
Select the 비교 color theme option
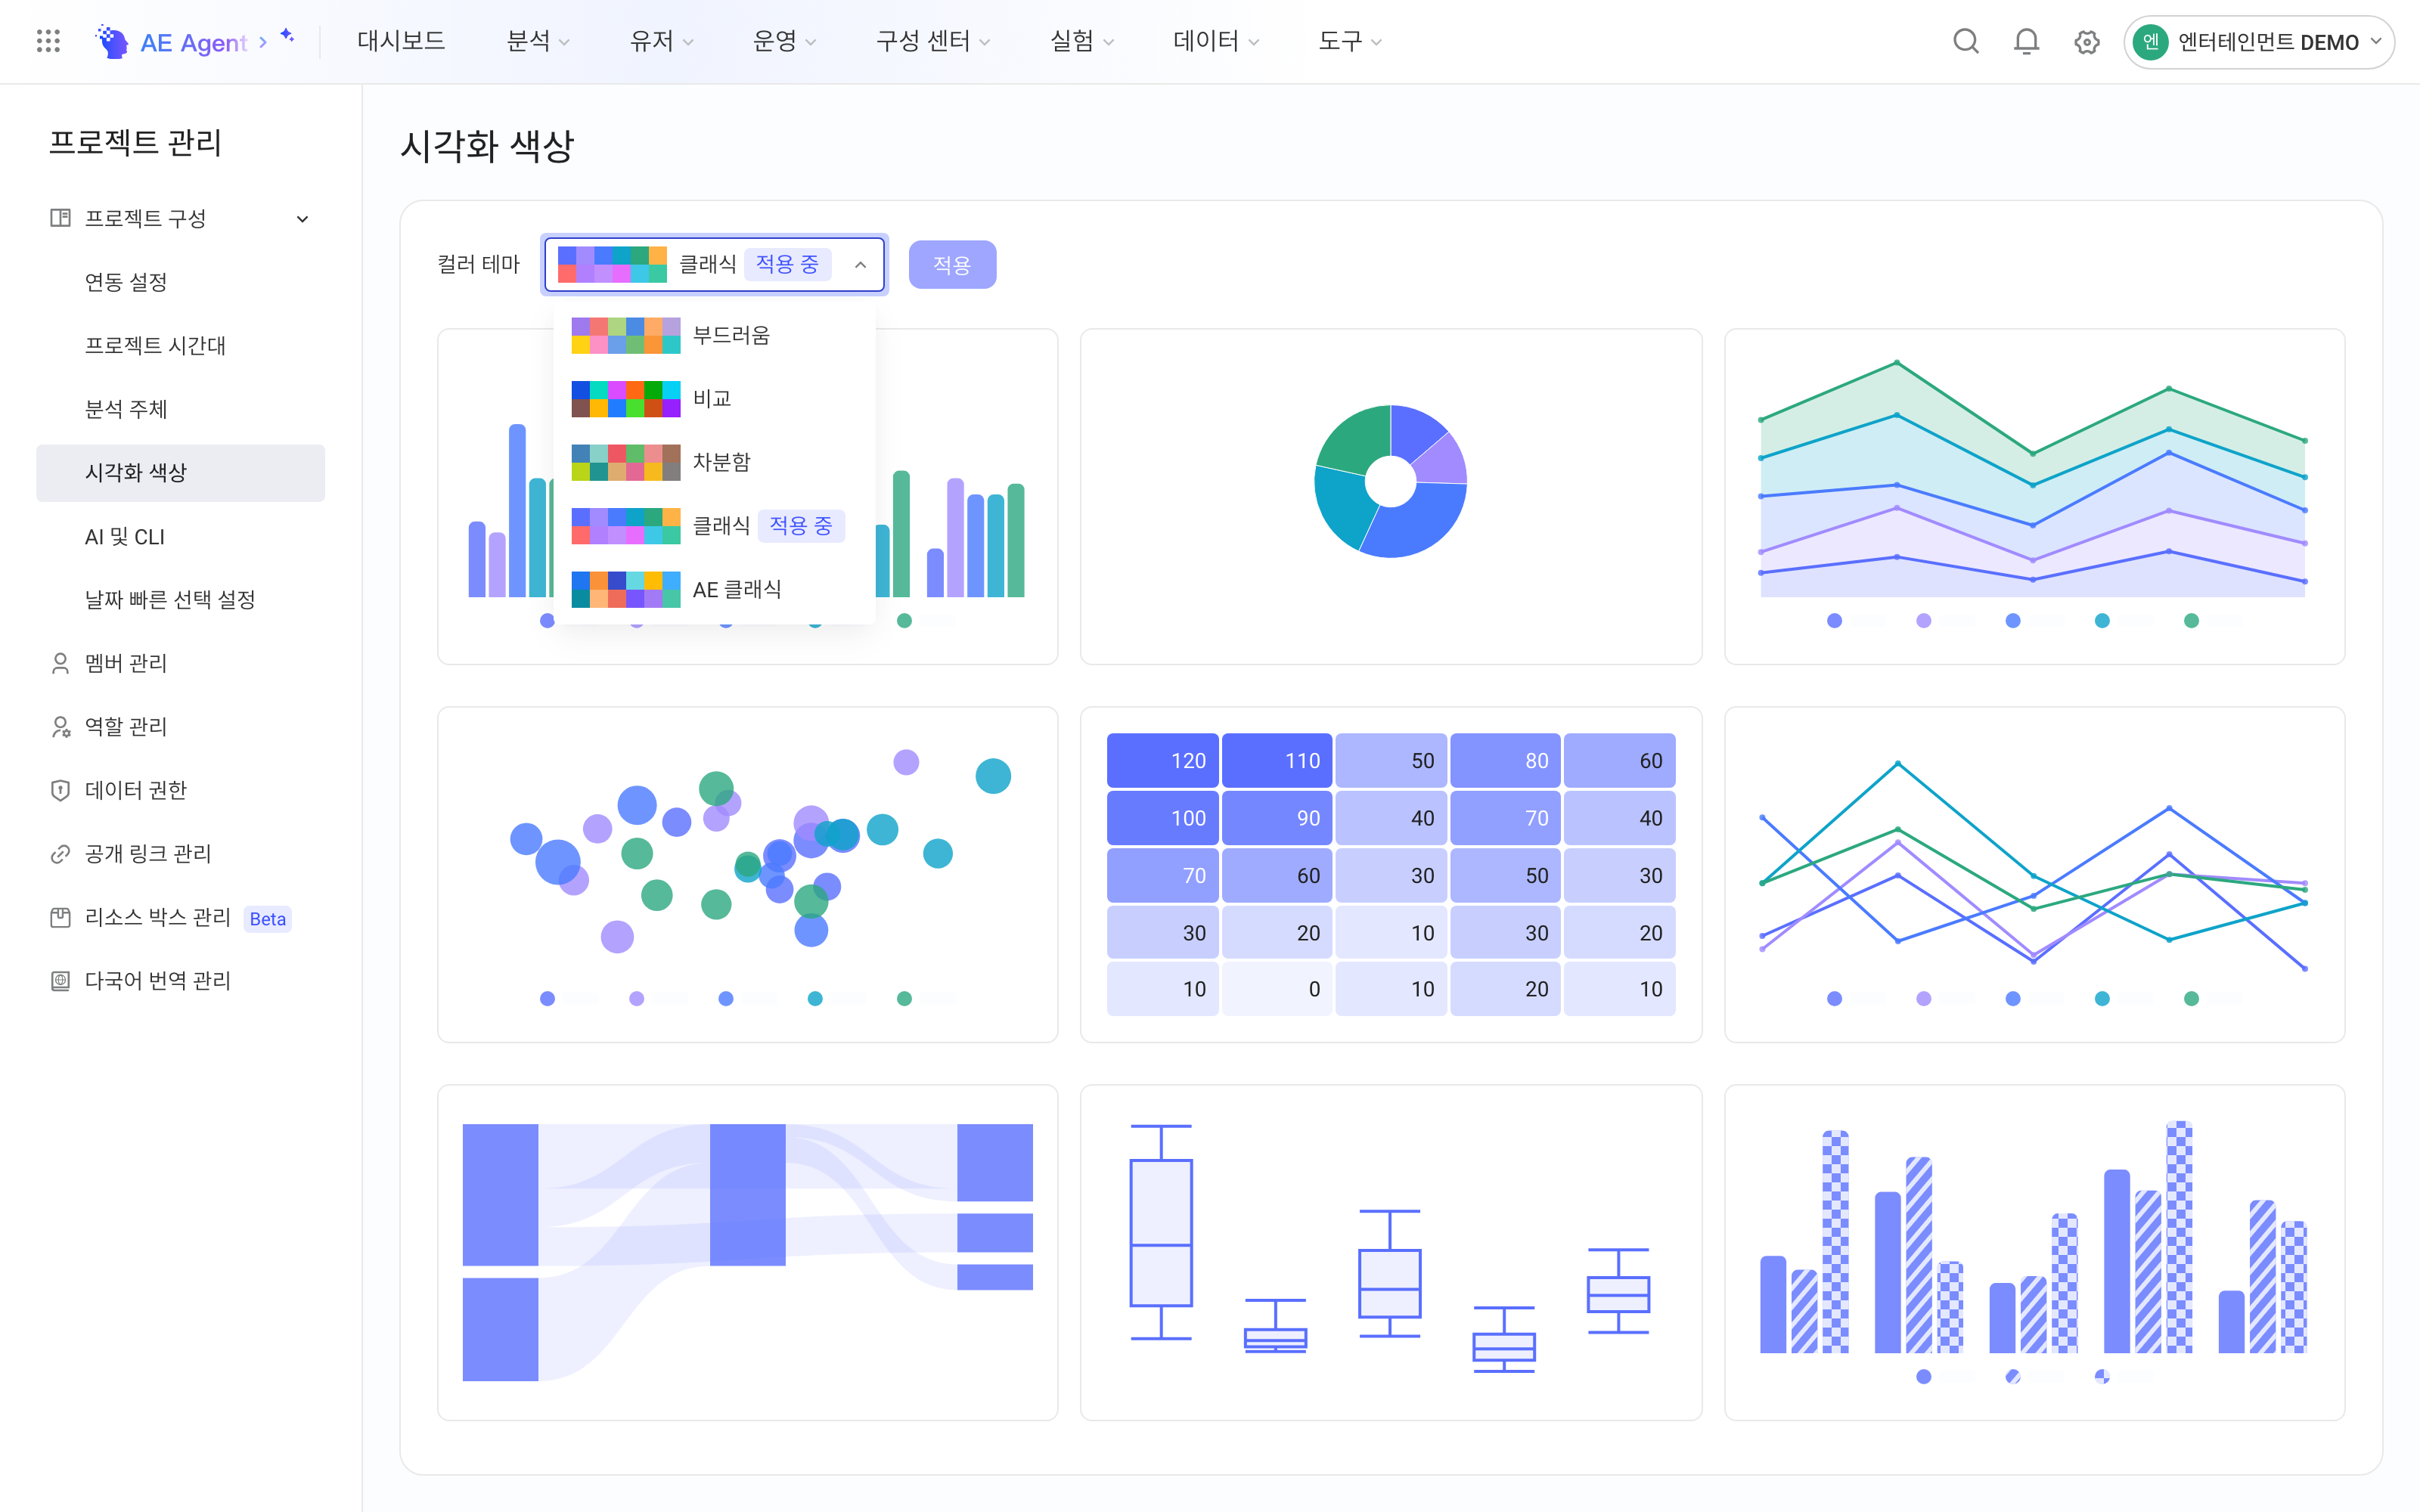(714, 399)
